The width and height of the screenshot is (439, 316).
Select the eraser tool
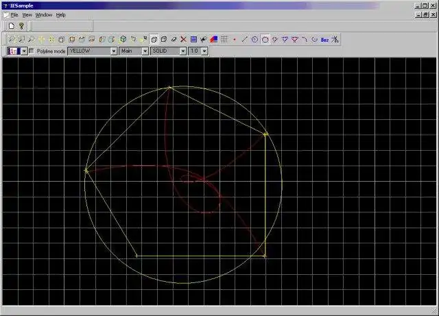click(174, 40)
